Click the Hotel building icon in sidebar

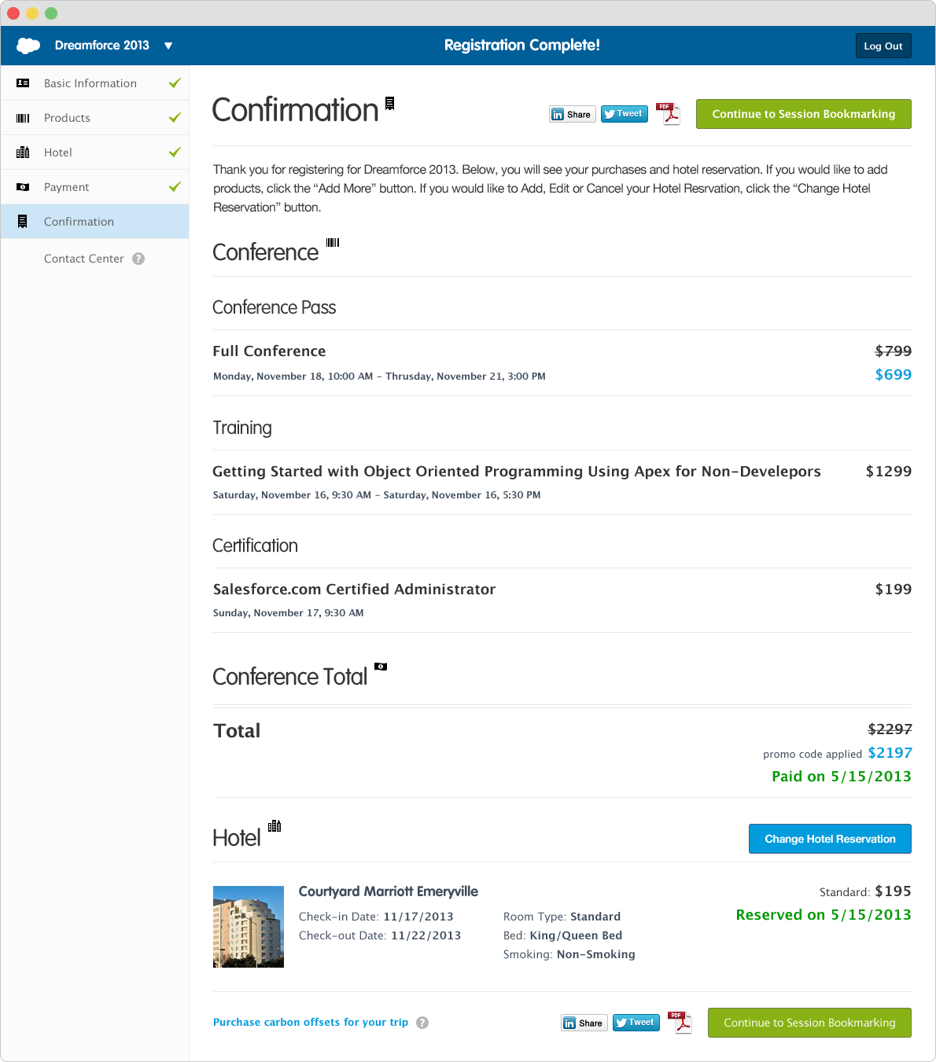tap(23, 153)
